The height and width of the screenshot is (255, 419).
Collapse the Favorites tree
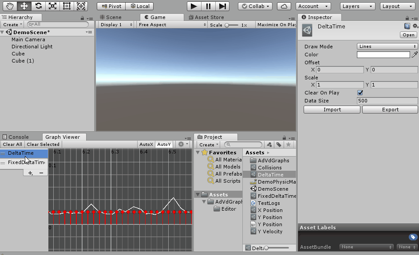pyautogui.click(x=198, y=153)
